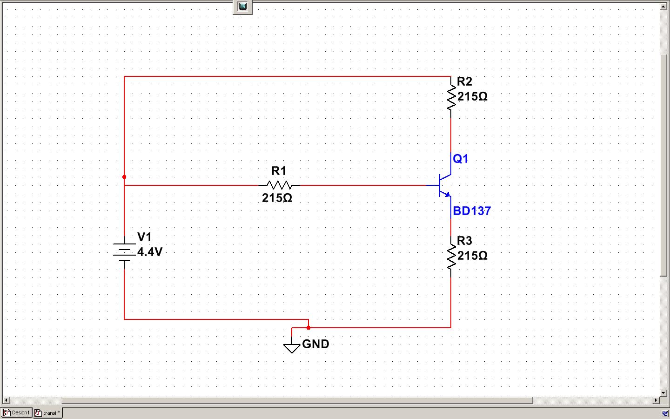Select the GND label text
The image size is (670, 419).
[x=315, y=344]
